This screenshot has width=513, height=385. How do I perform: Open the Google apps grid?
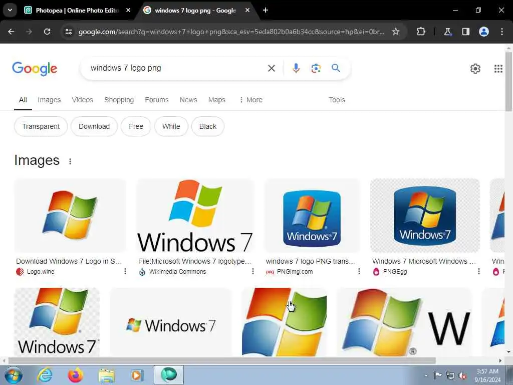(498, 68)
